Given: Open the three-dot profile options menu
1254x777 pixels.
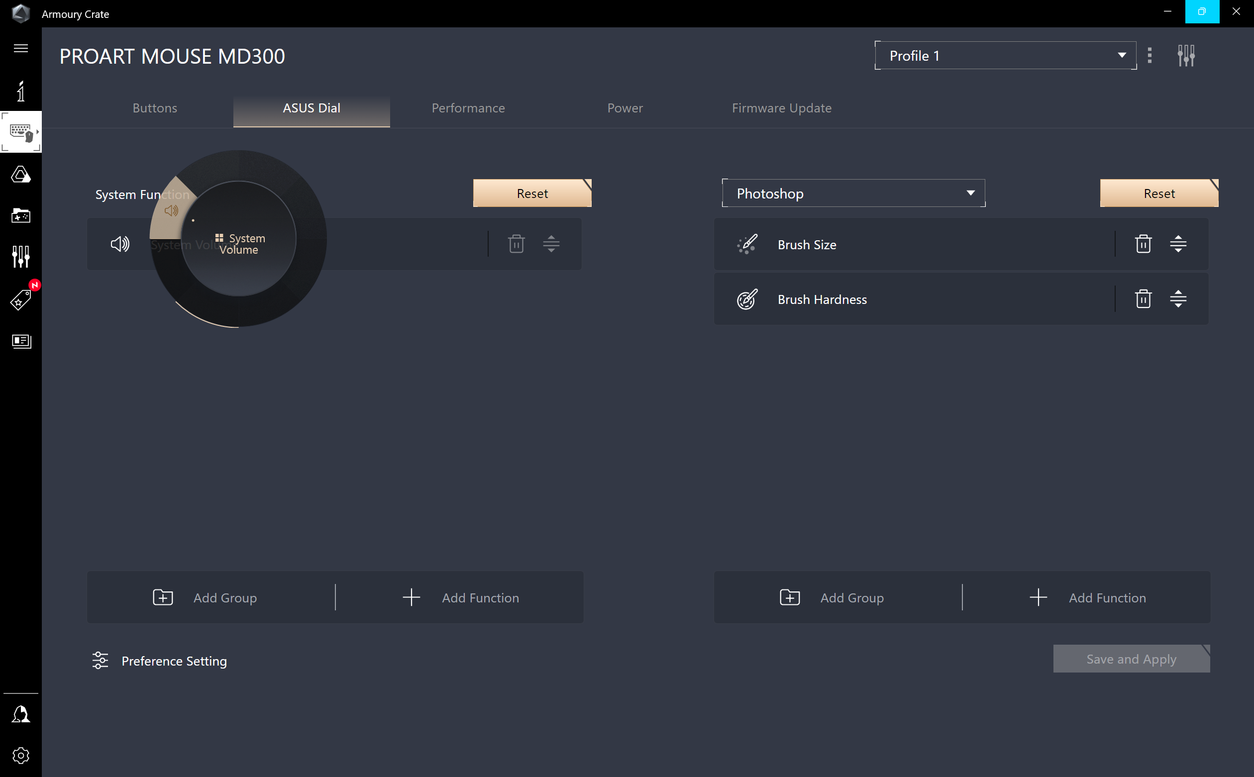Looking at the screenshot, I should click(1149, 56).
